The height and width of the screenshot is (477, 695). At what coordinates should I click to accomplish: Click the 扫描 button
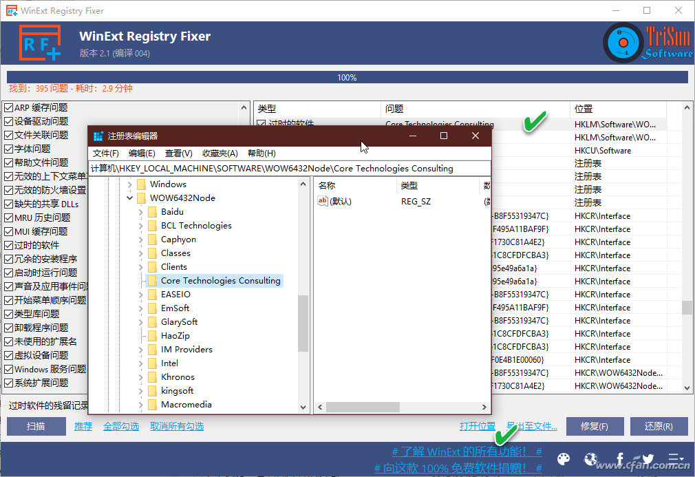point(36,426)
